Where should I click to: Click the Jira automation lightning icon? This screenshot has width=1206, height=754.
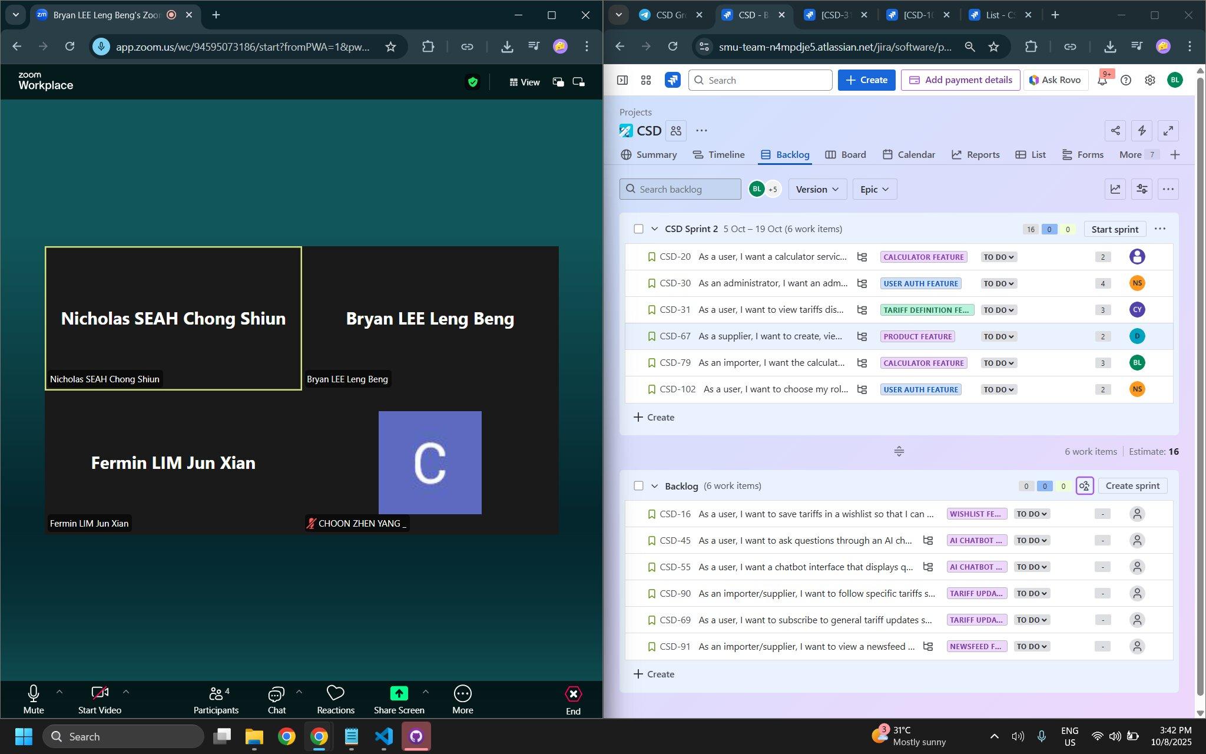pos(1141,131)
